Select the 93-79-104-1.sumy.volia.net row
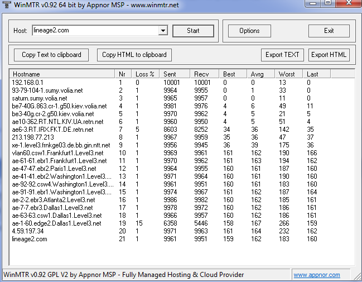The height and width of the screenshot is (282, 362). pos(182,90)
